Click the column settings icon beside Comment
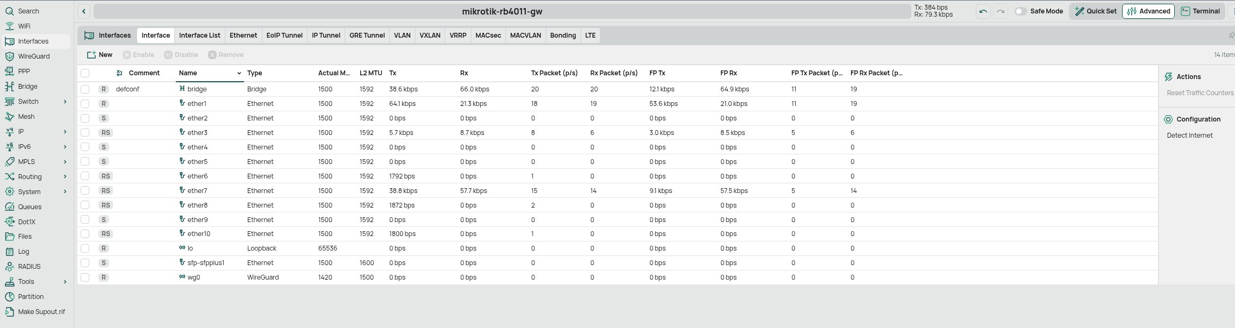Screen dimensions: 1235x328 click(x=119, y=73)
